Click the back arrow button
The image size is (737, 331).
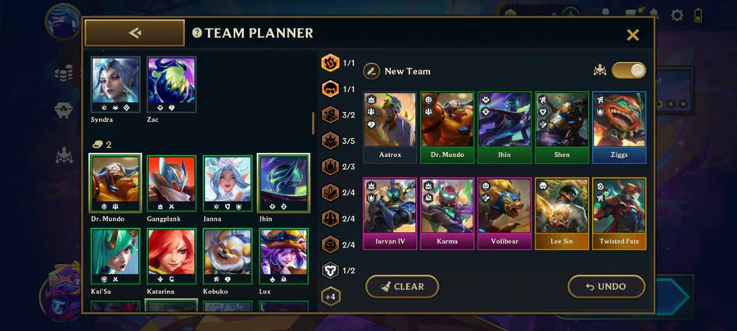pyautogui.click(x=134, y=33)
